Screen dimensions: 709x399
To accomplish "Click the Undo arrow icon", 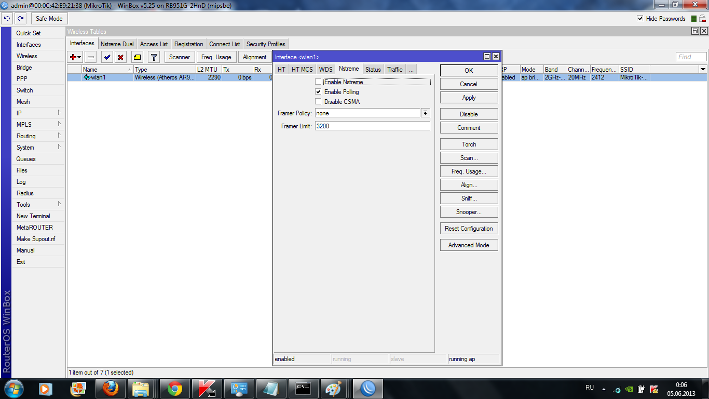I will (7, 18).
